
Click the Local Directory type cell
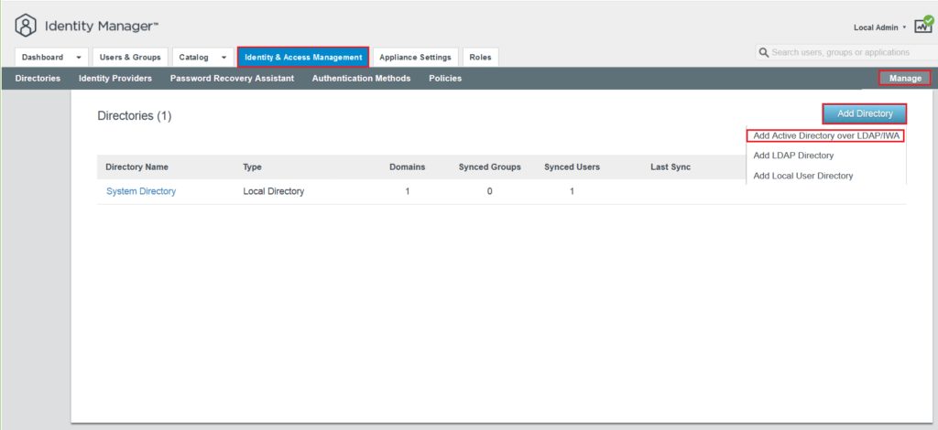tap(273, 191)
